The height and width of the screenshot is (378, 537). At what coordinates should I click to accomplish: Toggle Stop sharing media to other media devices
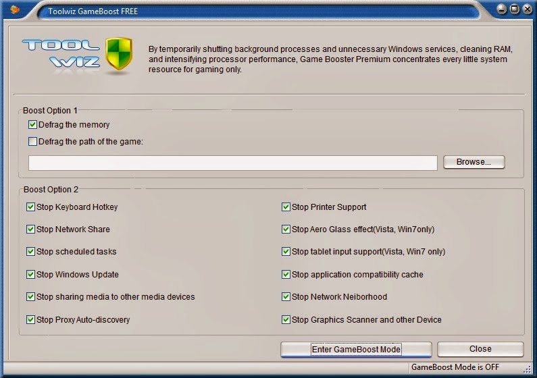(30, 296)
